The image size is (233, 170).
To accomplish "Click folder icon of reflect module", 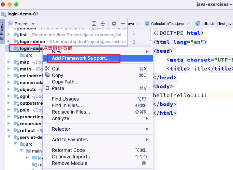I will coord(16,131).
